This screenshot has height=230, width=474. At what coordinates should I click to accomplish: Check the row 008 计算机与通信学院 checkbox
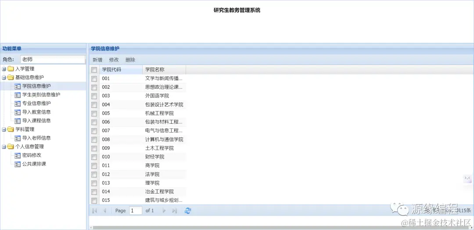94,140
